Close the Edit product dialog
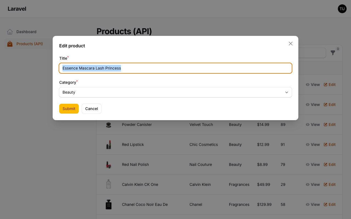351x219 pixels. pyautogui.click(x=291, y=44)
